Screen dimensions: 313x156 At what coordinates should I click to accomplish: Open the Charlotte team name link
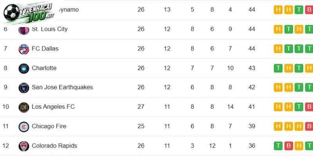44,68
